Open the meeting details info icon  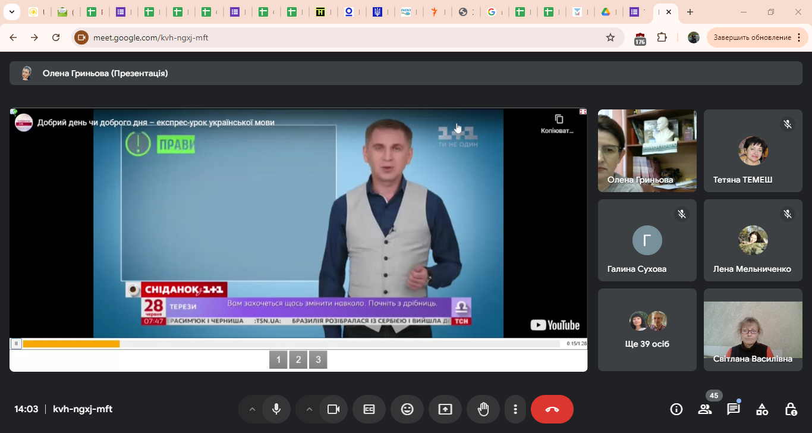coord(676,409)
